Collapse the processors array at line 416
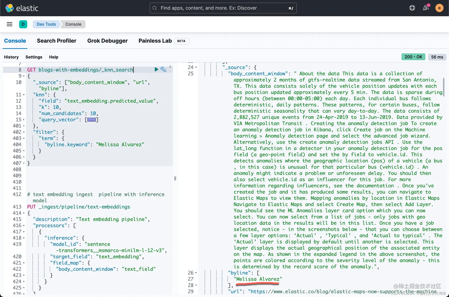This screenshot has width=449, height=297. (24, 226)
